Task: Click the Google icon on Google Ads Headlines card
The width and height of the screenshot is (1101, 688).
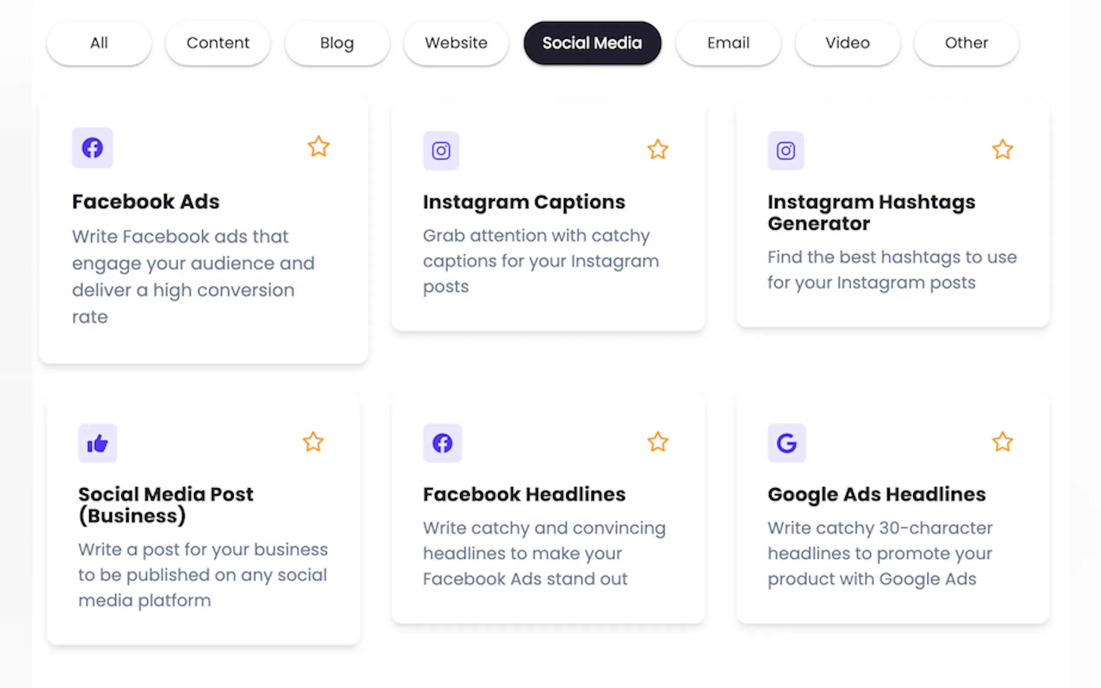Action: [x=786, y=443]
